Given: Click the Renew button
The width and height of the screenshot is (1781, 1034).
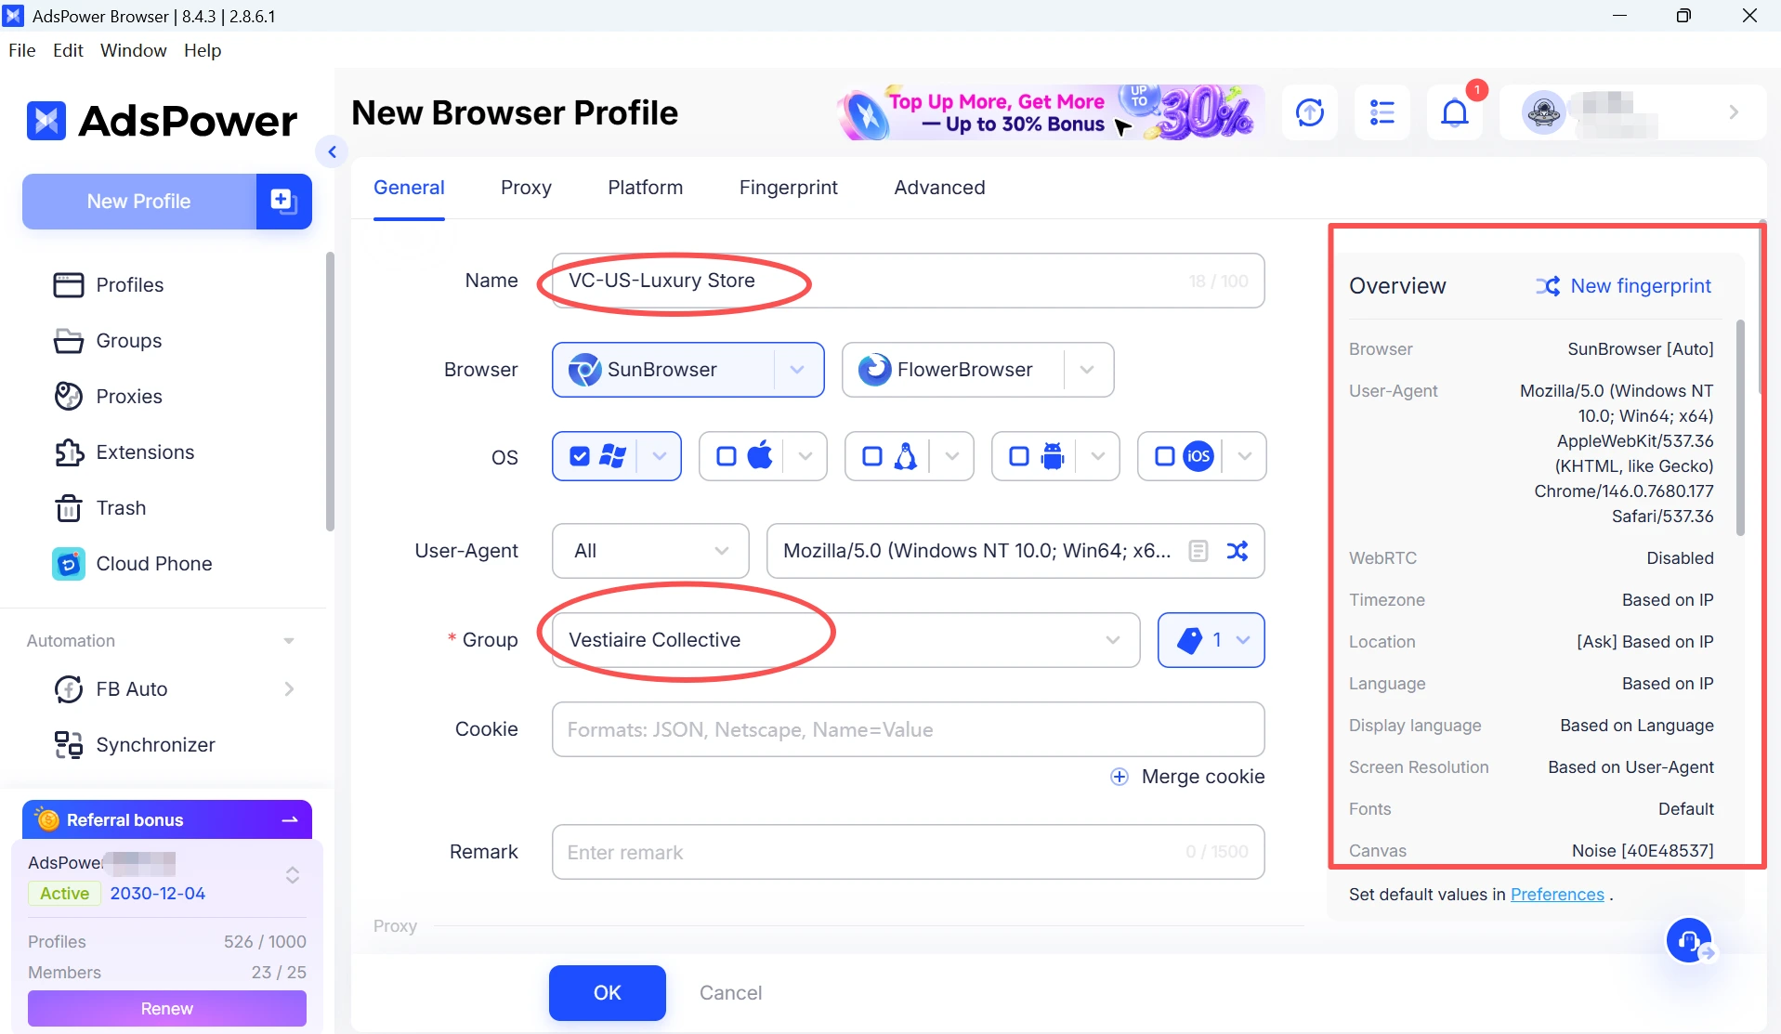Looking at the screenshot, I should click(167, 1008).
